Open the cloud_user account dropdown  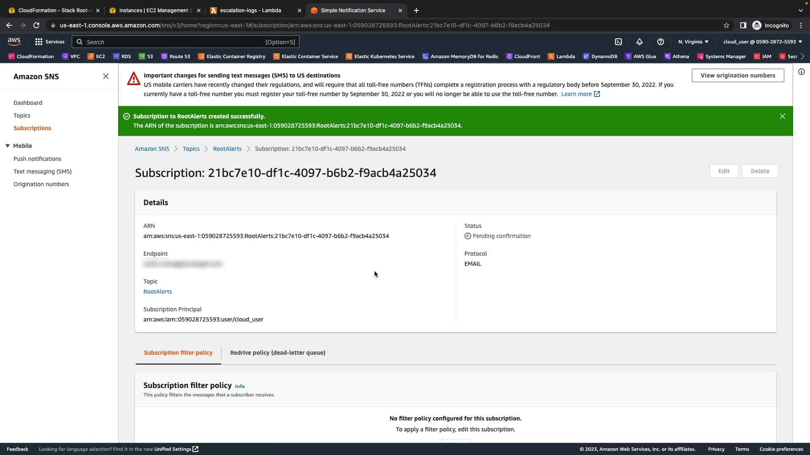pos(762,42)
